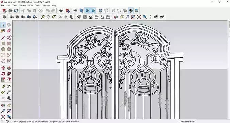Select the Freehand tool
230x123 pixels.
pyautogui.click(x=9, y=37)
